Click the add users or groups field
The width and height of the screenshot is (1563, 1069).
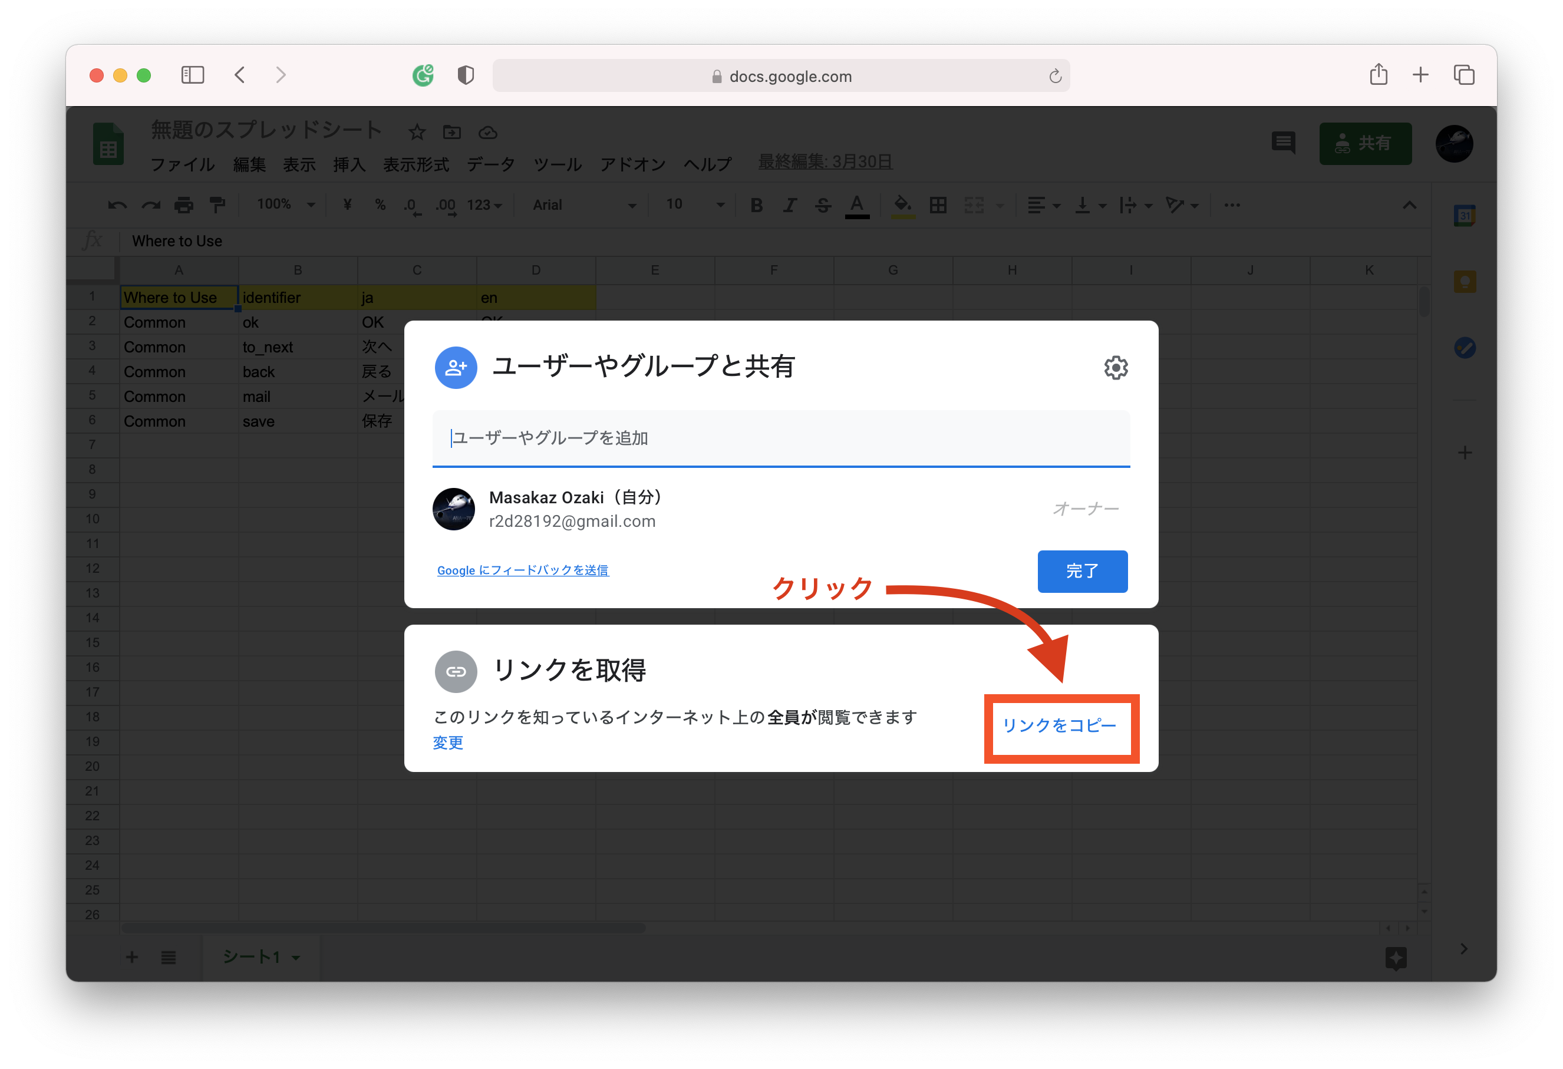[781, 438]
